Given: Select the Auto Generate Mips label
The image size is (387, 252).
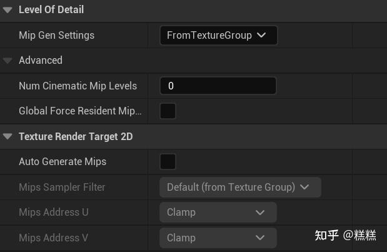Looking at the screenshot, I should [x=63, y=161].
